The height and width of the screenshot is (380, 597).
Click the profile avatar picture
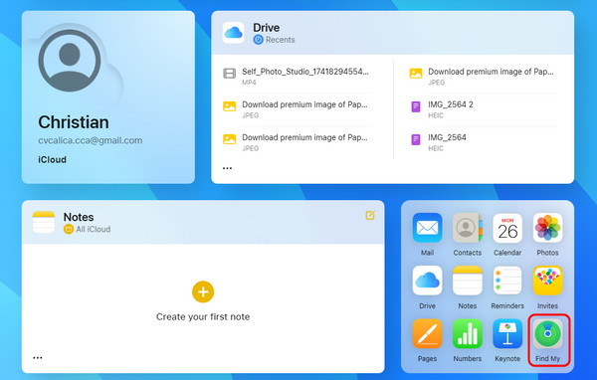70,60
